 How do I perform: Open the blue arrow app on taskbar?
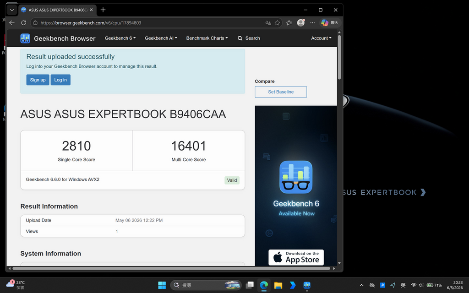pyautogui.click(x=293, y=285)
